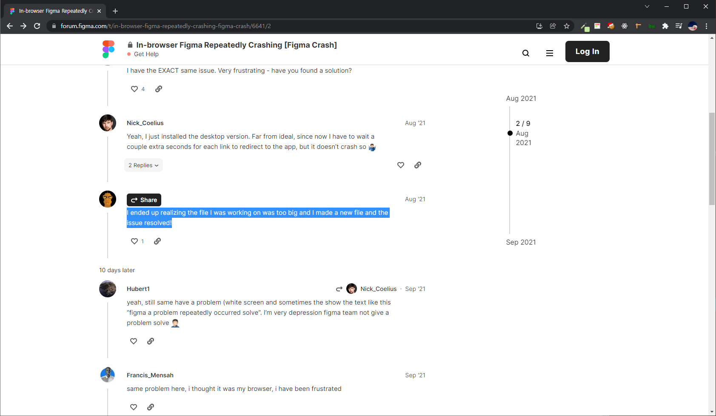Viewport: 716px width, 416px height.
Task: Copy link of the 'EXACT same issue' post
Action: (159, 89)
